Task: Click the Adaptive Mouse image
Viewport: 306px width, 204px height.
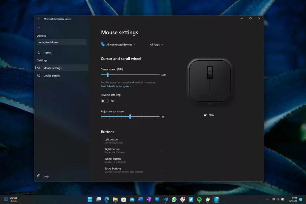Action: click(x=210, y=81)
